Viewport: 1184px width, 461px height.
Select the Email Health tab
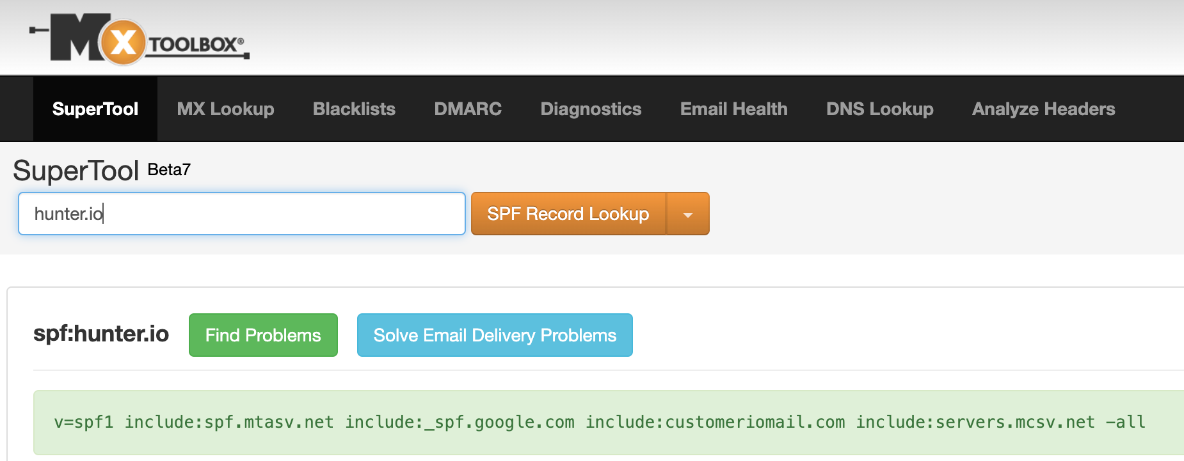(734, 109)
